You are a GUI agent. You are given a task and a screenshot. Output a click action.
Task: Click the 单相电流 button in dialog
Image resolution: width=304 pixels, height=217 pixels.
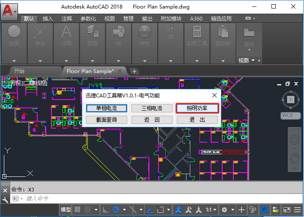[x=107, y=108]
